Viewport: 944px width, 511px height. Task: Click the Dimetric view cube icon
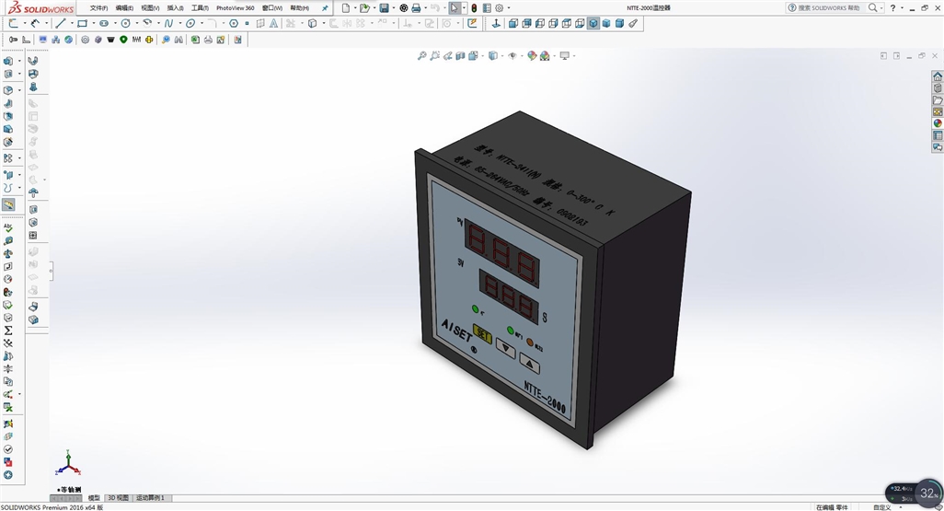pyautogui.click(x=619, y=24)
